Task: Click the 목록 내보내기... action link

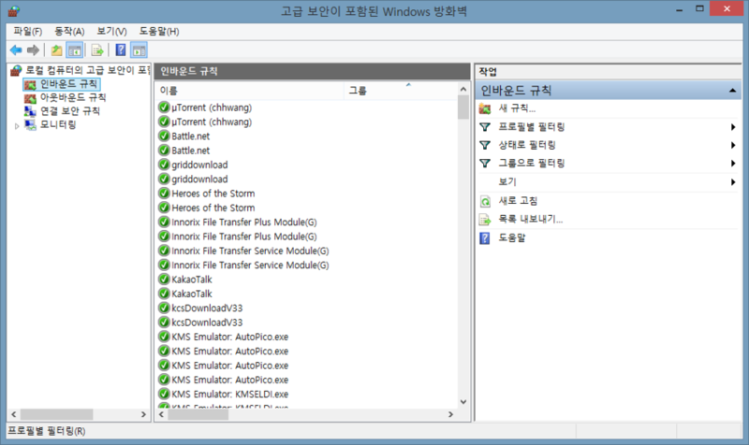Action: coord(531,219)
